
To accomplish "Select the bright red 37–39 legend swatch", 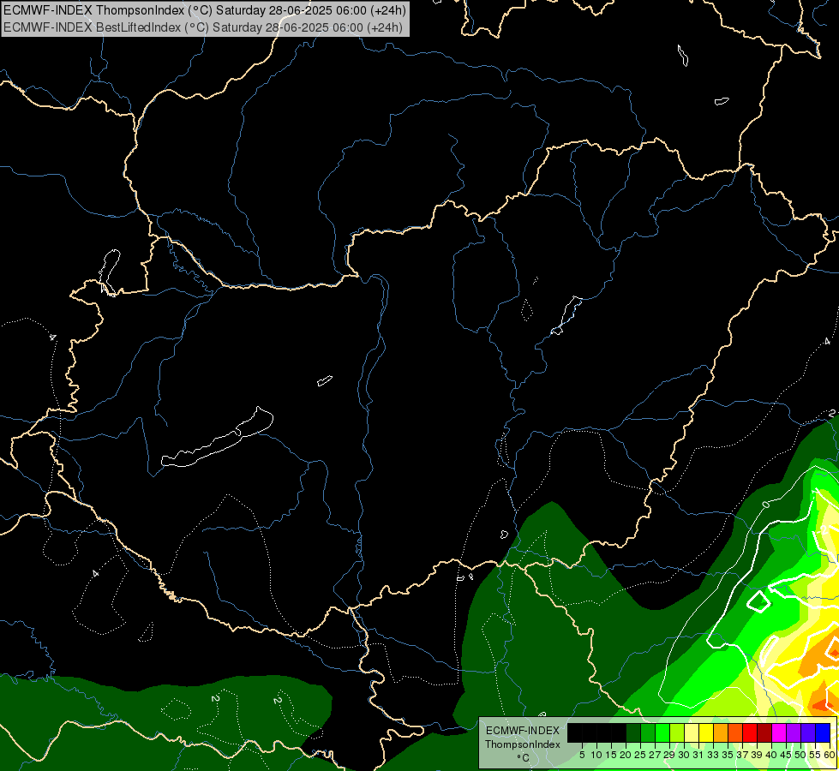I will [x=750, y=732].
